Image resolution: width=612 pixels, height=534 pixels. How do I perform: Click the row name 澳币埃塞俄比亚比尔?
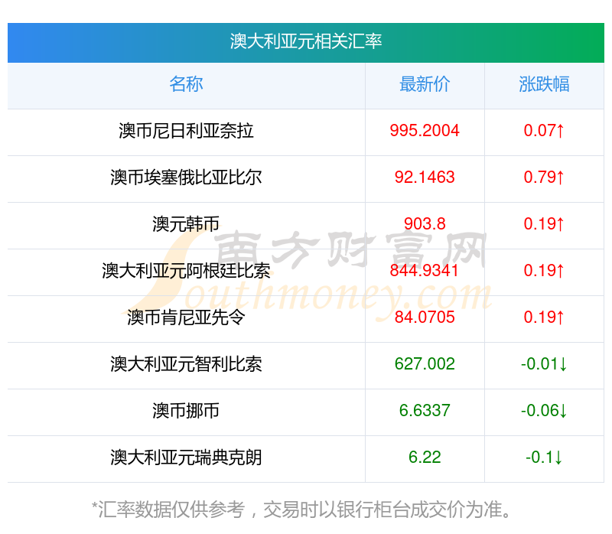186,177
